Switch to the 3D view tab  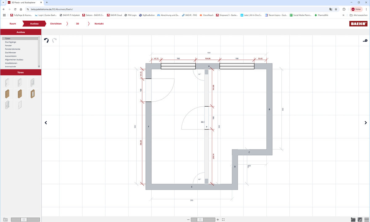[x=77, y=23]
